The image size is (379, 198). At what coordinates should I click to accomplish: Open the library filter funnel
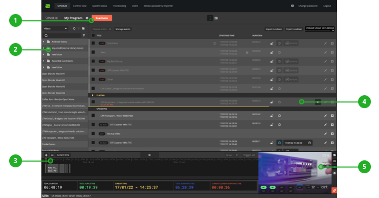pyautogui.click(x=84, y=36)
